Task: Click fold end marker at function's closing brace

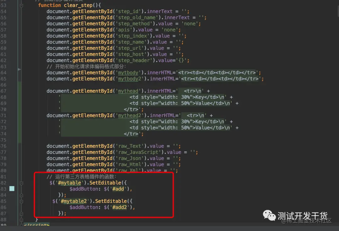Action: (x=21, y=220)
